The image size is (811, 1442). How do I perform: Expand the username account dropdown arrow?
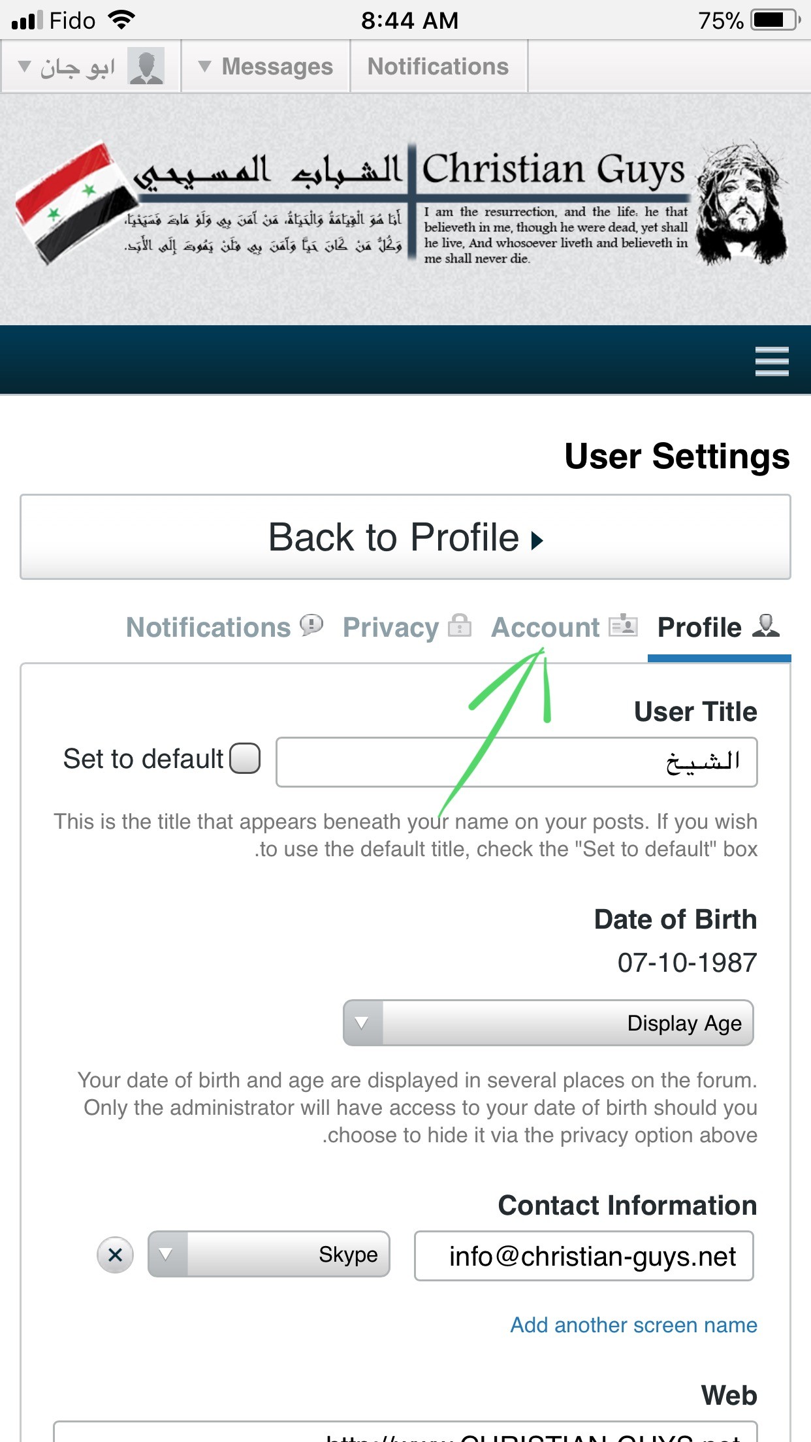[25, 67]
